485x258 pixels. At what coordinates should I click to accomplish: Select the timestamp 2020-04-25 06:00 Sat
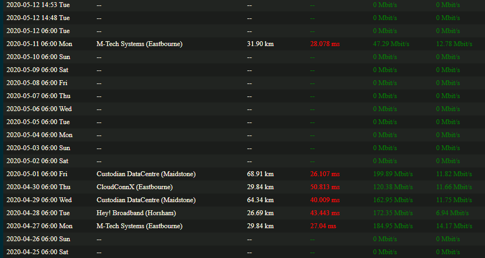pyautogui.click(x=37, y=252)
